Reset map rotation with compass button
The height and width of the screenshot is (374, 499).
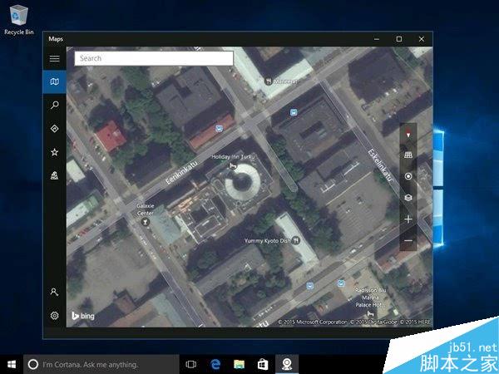(408, 134)
